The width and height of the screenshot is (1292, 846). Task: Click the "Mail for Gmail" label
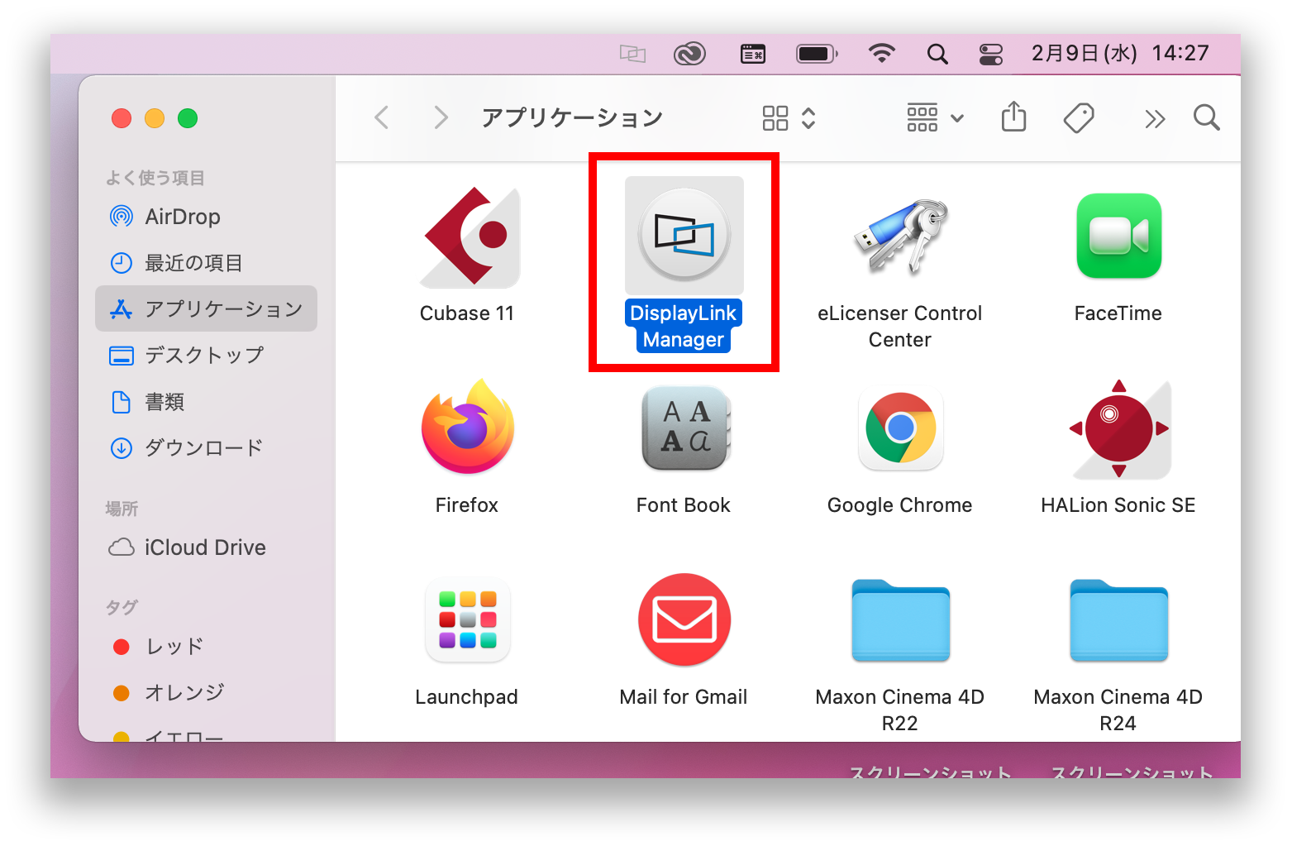click(684, 697)
